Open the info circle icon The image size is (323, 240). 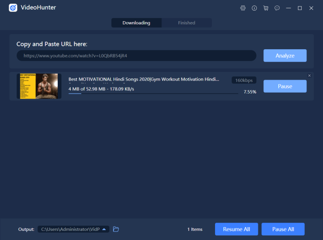pyautogui.click(x=254, y=8)
